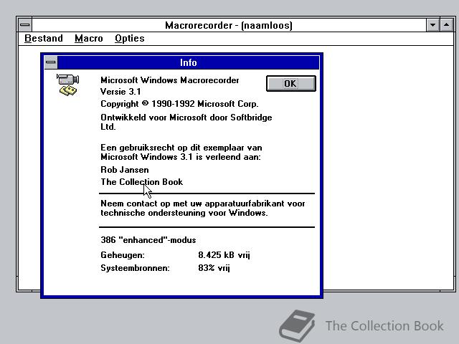Screen dimensions: 459x344
Task: Click the Copyright 1990-1992 Microsoft Corp. line
Action: [x=179, y=104]
